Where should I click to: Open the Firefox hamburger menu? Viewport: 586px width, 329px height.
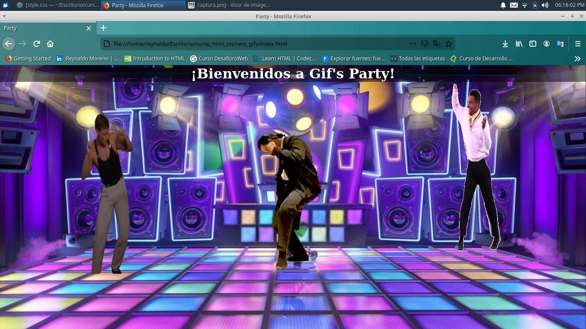click(577, 43)
